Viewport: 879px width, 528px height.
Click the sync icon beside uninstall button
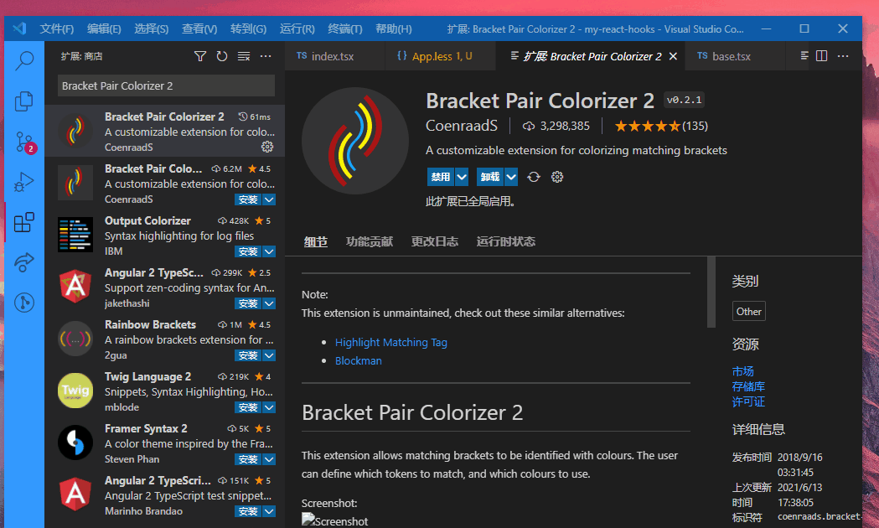pos(534,177)
